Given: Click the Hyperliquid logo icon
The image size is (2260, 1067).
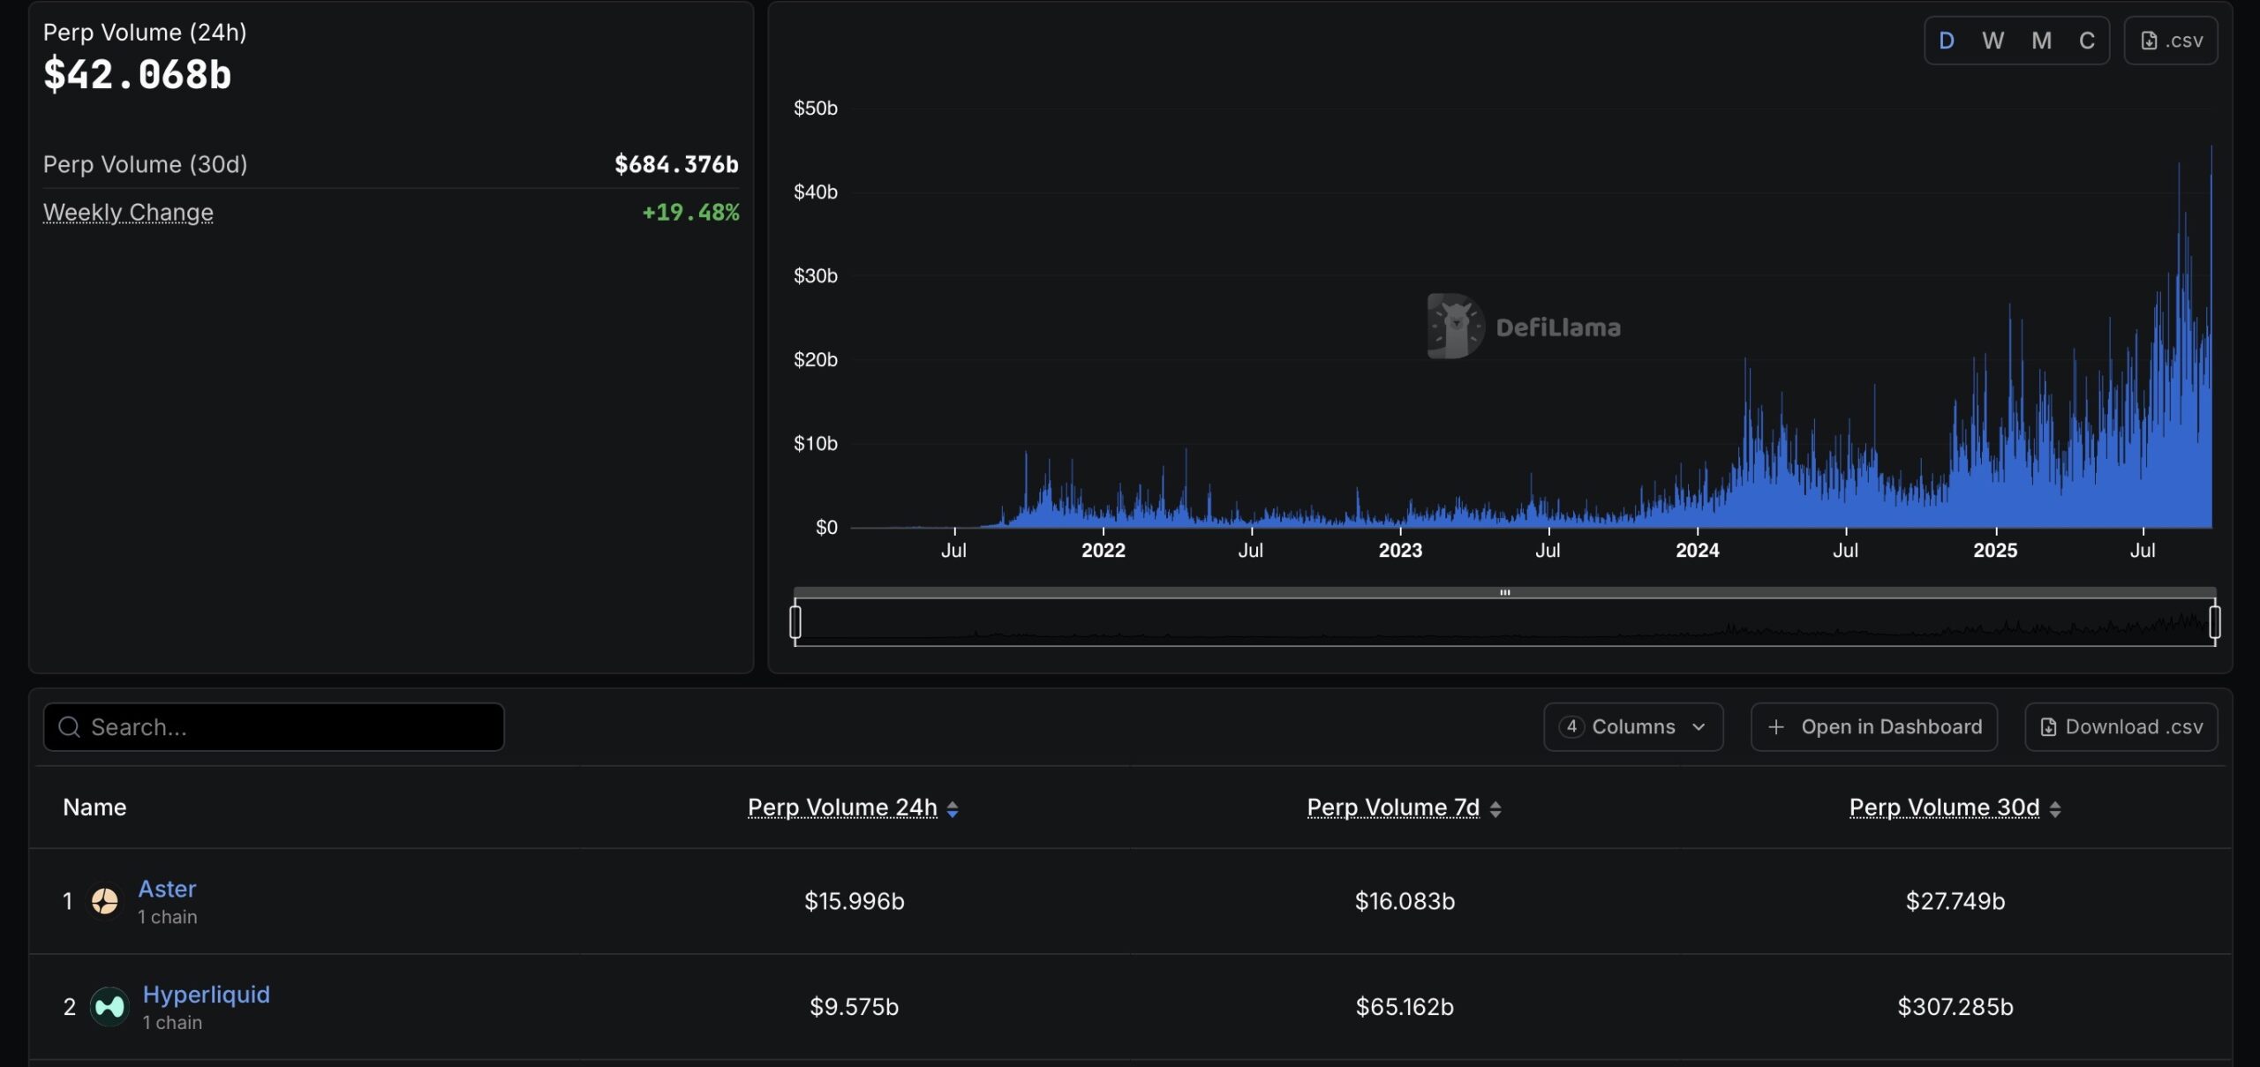Looking at the screenshot, I should pos(109,1007).
